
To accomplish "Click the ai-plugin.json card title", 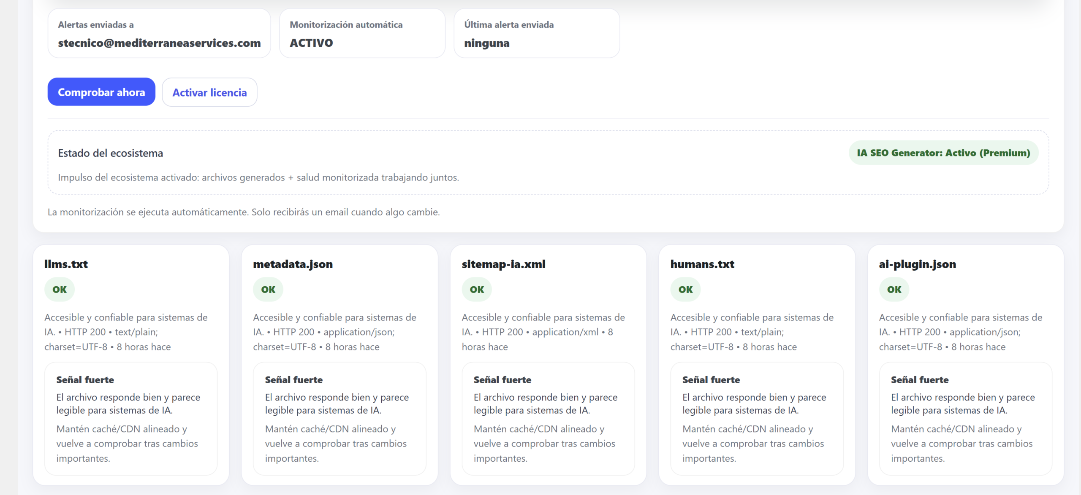I will [917, 264].
